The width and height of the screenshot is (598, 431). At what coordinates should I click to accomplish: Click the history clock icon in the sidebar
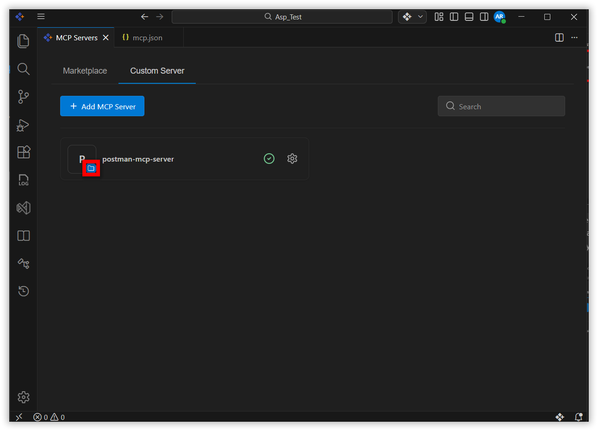tap(23, 291)
